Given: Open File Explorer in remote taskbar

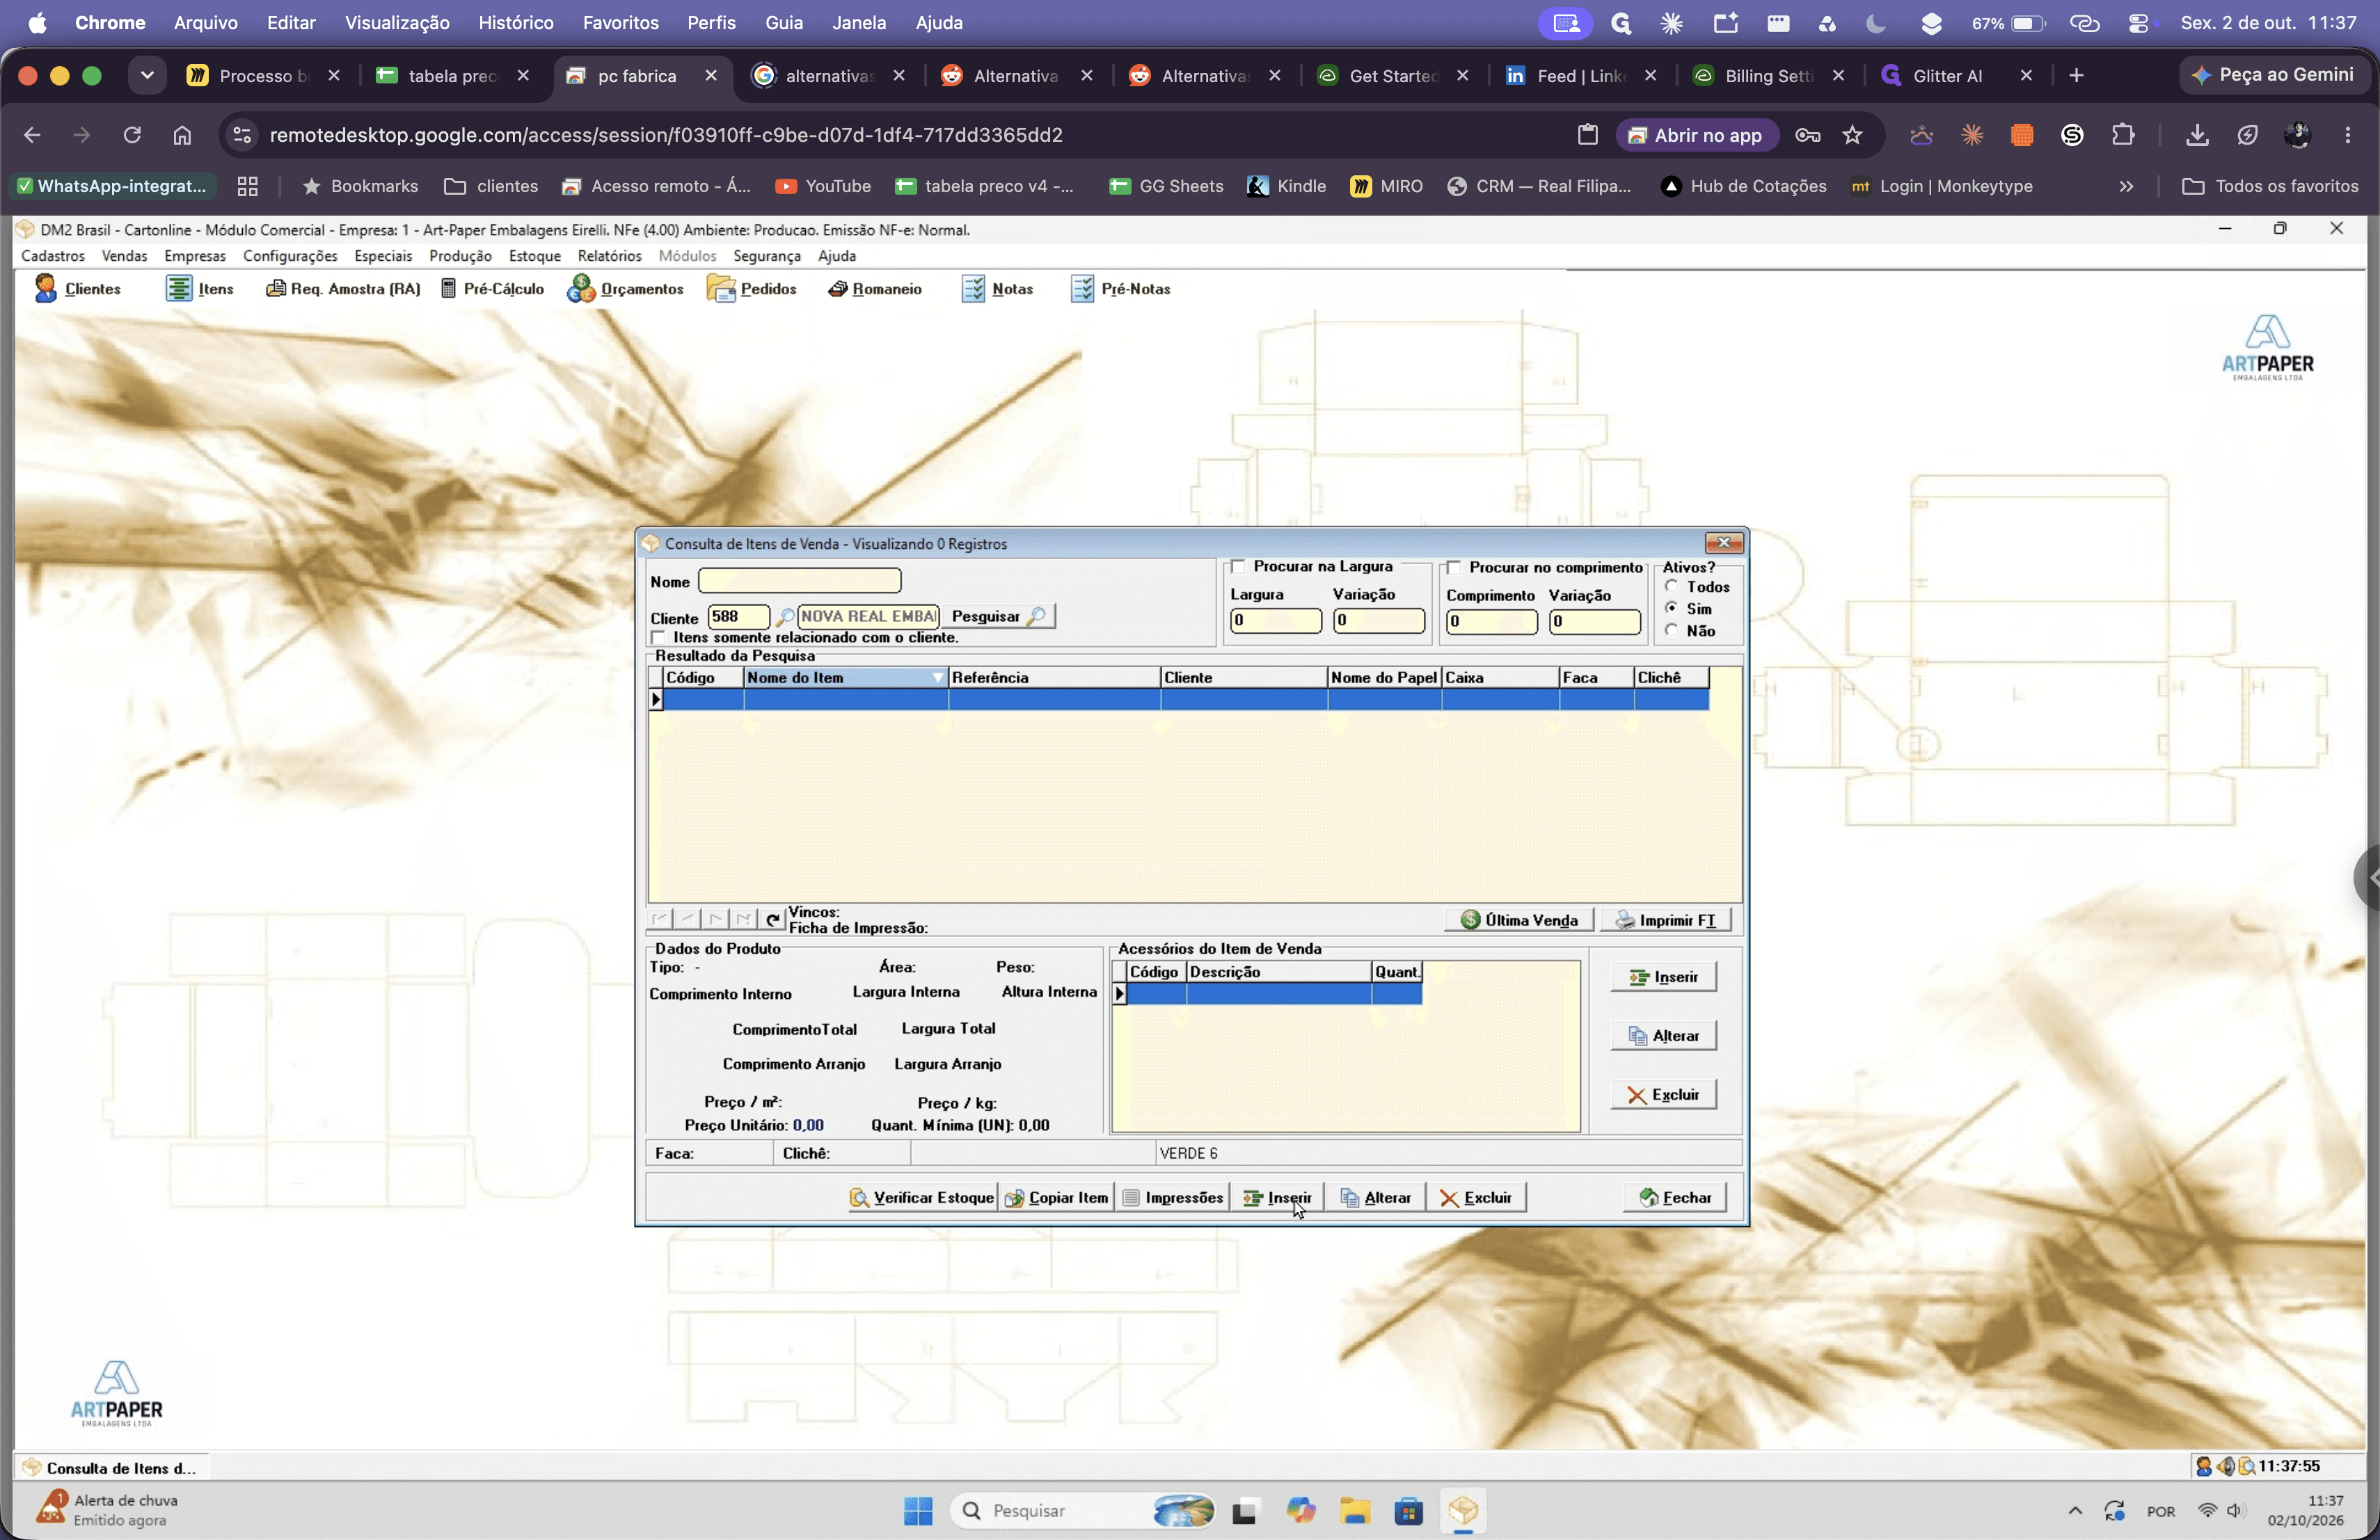Looking at the screenshot, I should click(x=1355, y=1511).
